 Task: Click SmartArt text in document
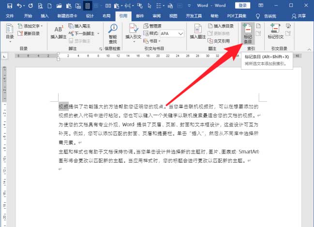[249, 151]
